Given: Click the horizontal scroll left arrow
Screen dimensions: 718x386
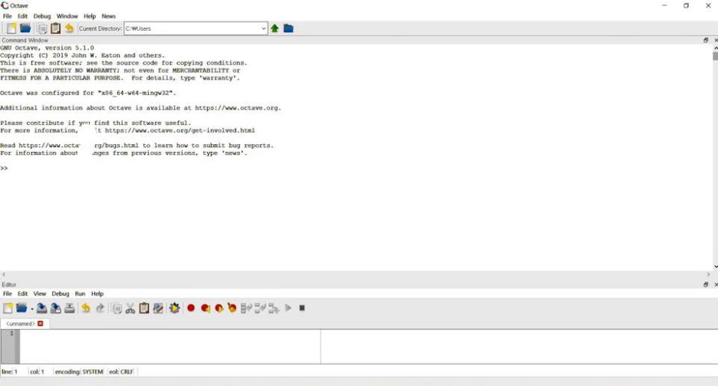Looking at the screenshot, I should click(4, 275).
